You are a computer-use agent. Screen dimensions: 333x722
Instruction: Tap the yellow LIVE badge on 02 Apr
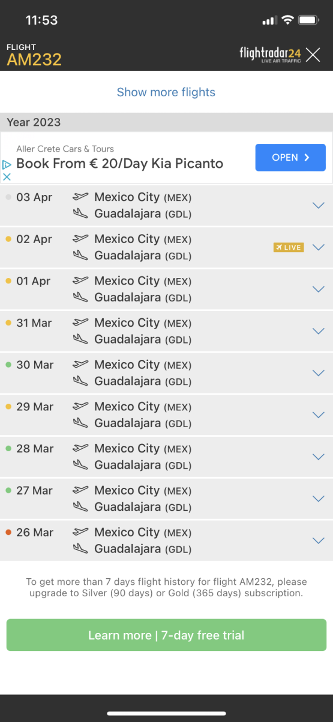pyautogui.click(x=289, y=247)
